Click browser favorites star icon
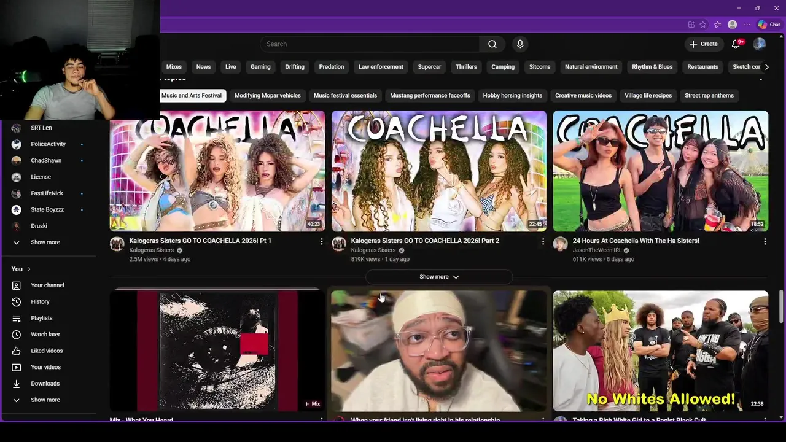 703,25
